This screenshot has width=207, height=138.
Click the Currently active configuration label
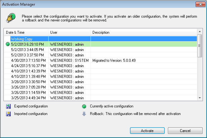coord(112,106)
